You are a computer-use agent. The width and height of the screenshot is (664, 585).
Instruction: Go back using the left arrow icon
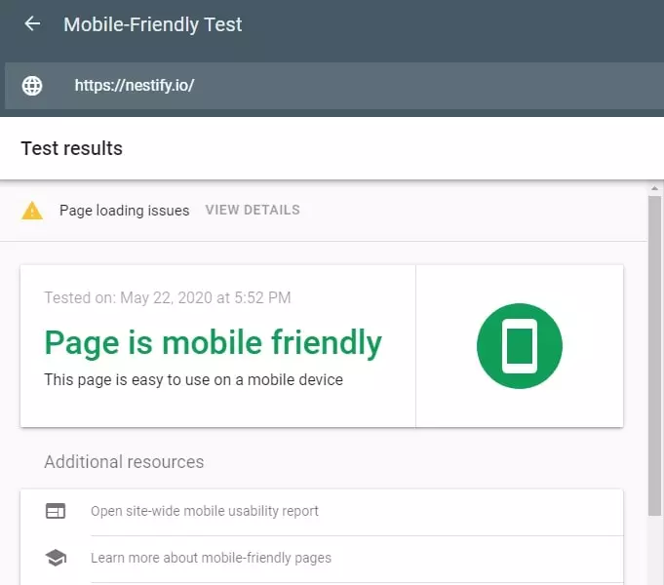[32, 23]
